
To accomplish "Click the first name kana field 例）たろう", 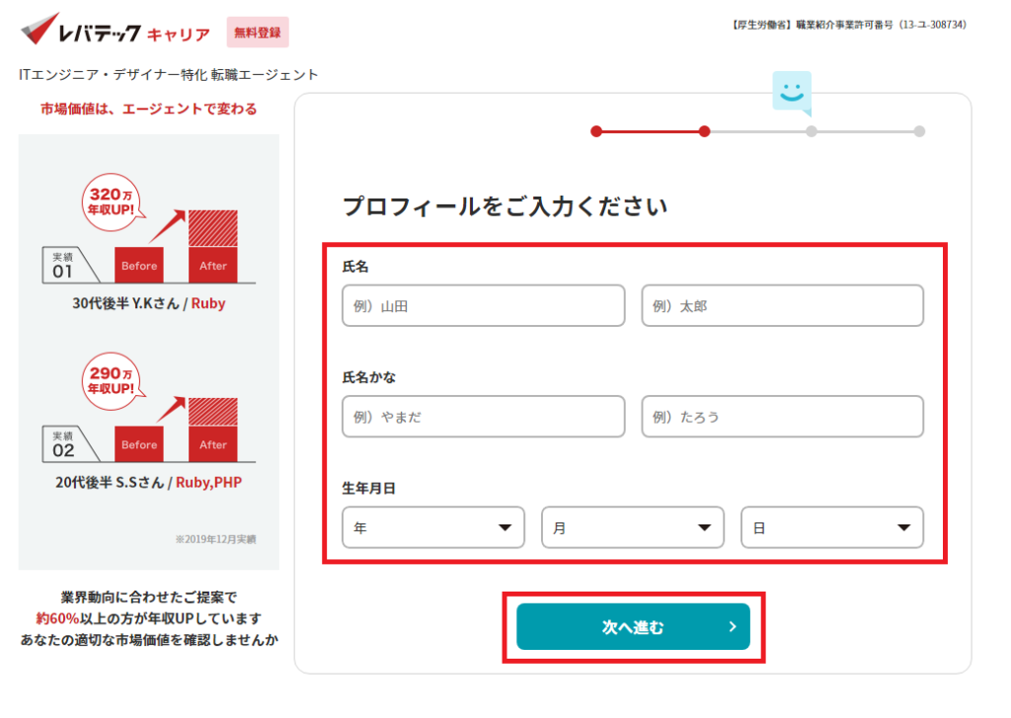I will pos(783,417).
